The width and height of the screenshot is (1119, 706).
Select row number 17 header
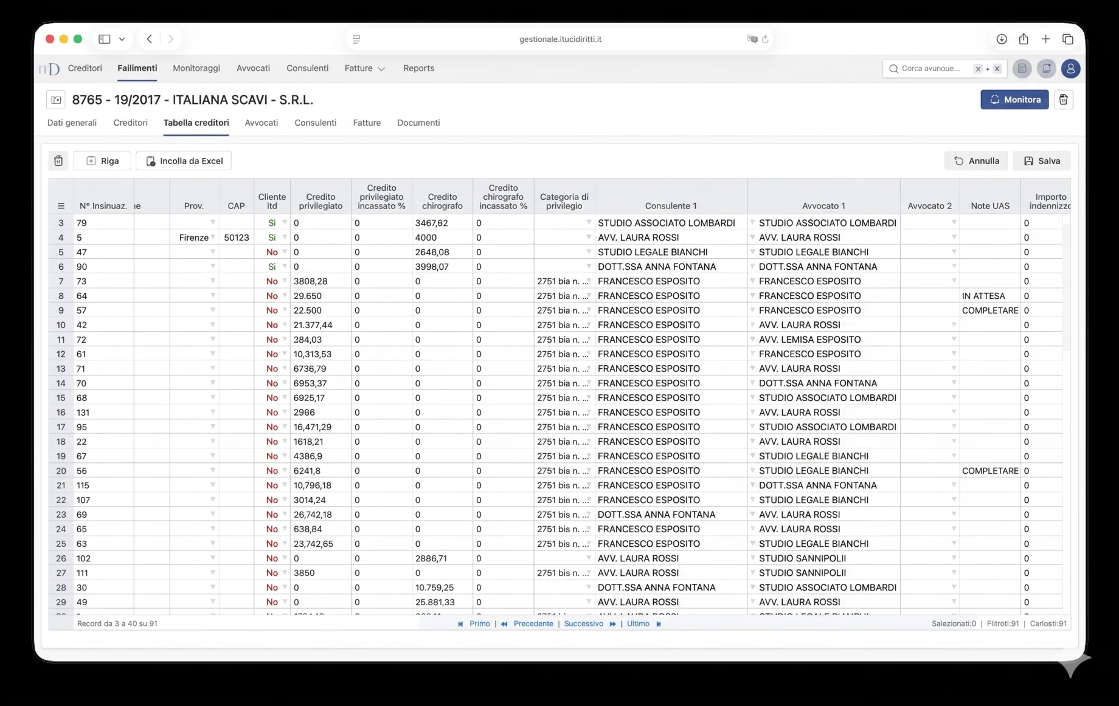(x=61, y=427)
